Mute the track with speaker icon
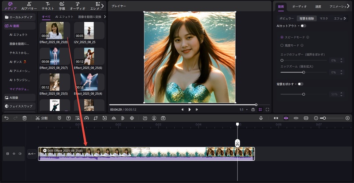Image resolution: width=354 pixels, height=183 pixels. tap(20, 154)
